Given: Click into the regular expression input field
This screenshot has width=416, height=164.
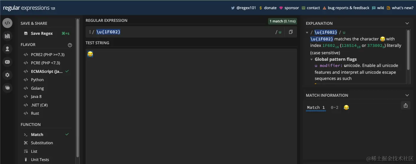Looking at the screenshot, I should pyautogui.click(x=185, y=32).
